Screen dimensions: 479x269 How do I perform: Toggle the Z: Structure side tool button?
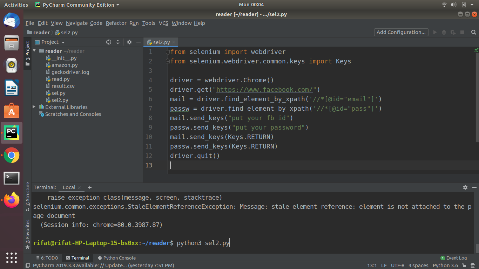coord(28,197)
